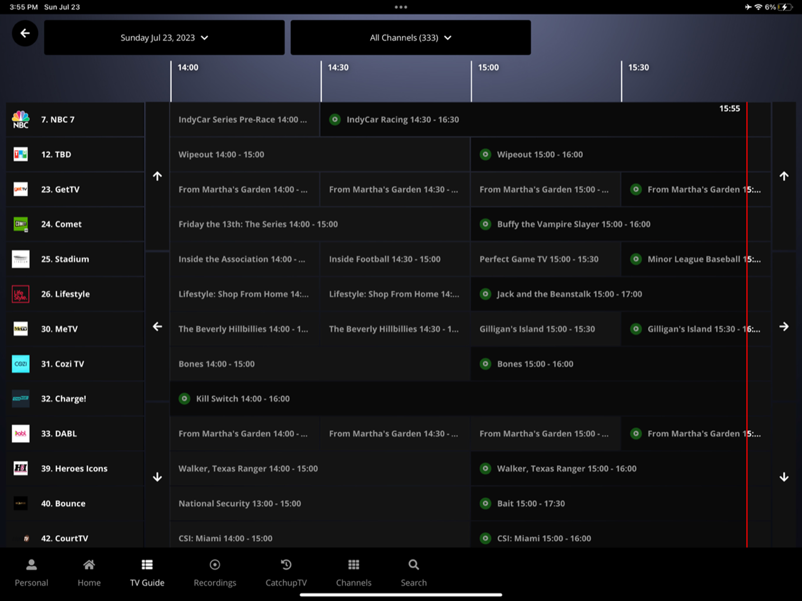
Task: Select Inside Football 14:30 - 15:00
Action: pyautogui.click(x=395, y=259)
